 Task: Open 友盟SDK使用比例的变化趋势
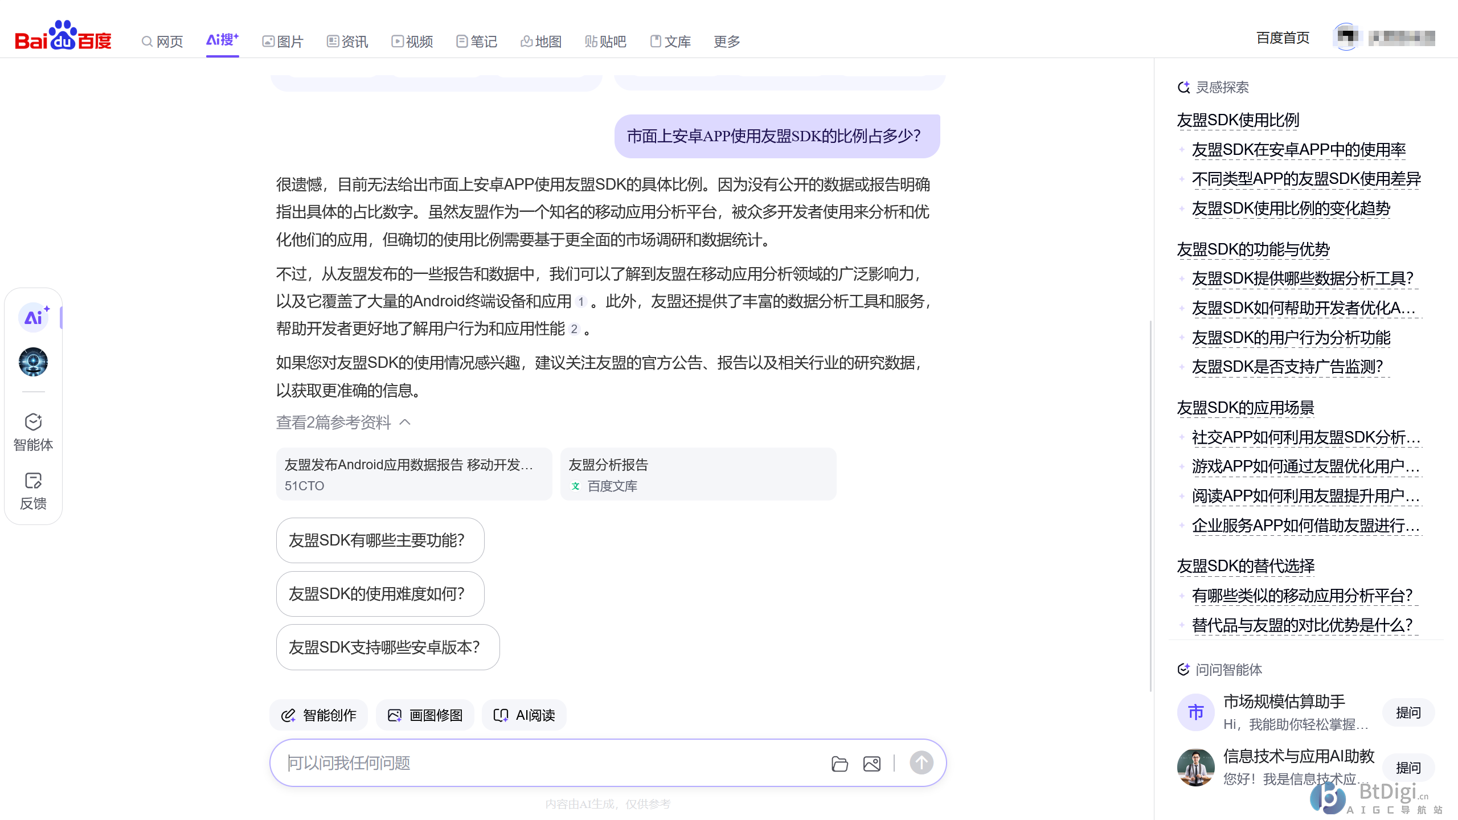coord(1291,209)
